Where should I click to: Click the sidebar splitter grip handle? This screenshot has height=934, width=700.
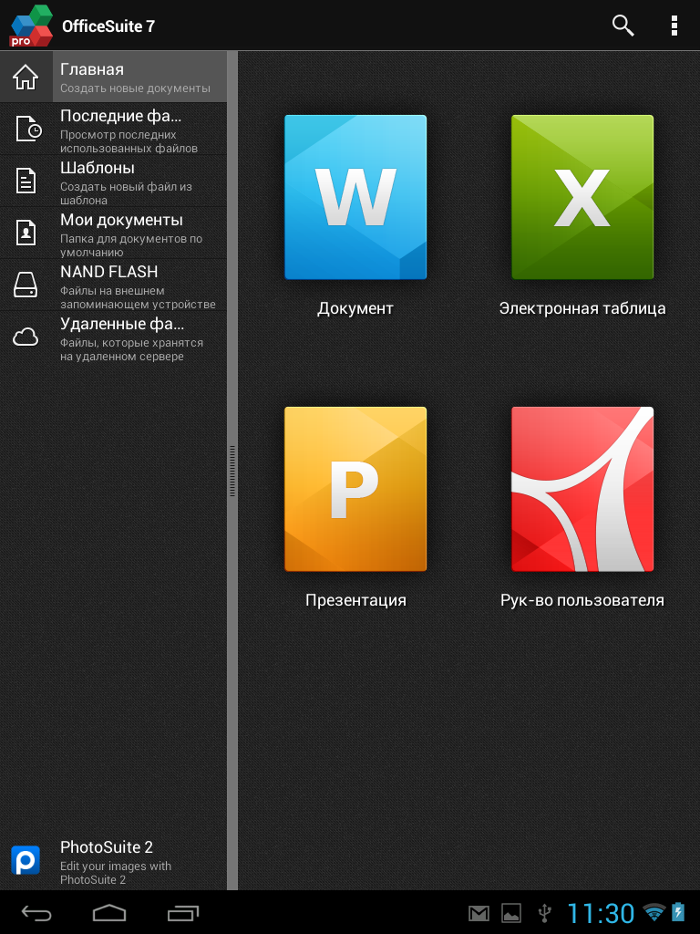pyautogui.click(x=232, y=471)
